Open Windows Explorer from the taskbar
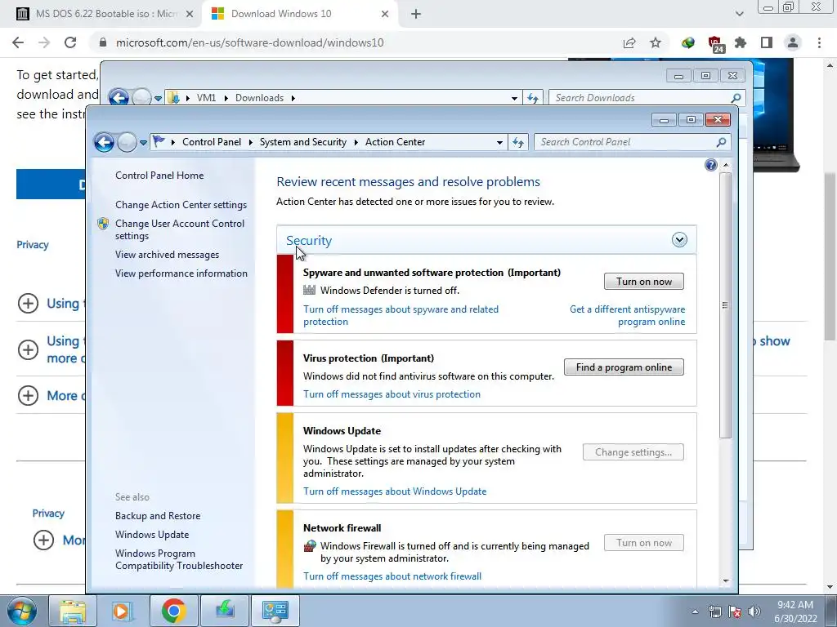The image size is (837, 627). (x=73, y=611)
